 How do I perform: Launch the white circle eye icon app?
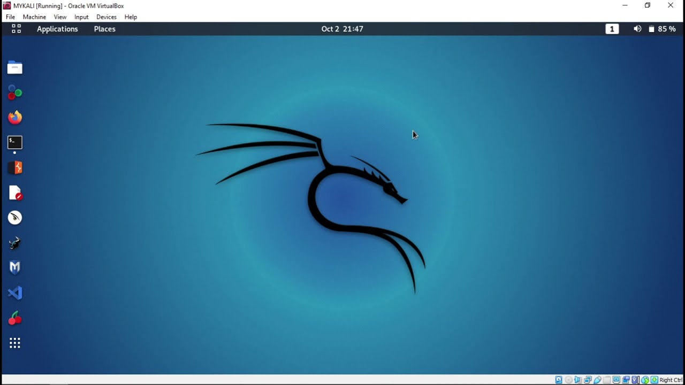(x=15, y=218)
